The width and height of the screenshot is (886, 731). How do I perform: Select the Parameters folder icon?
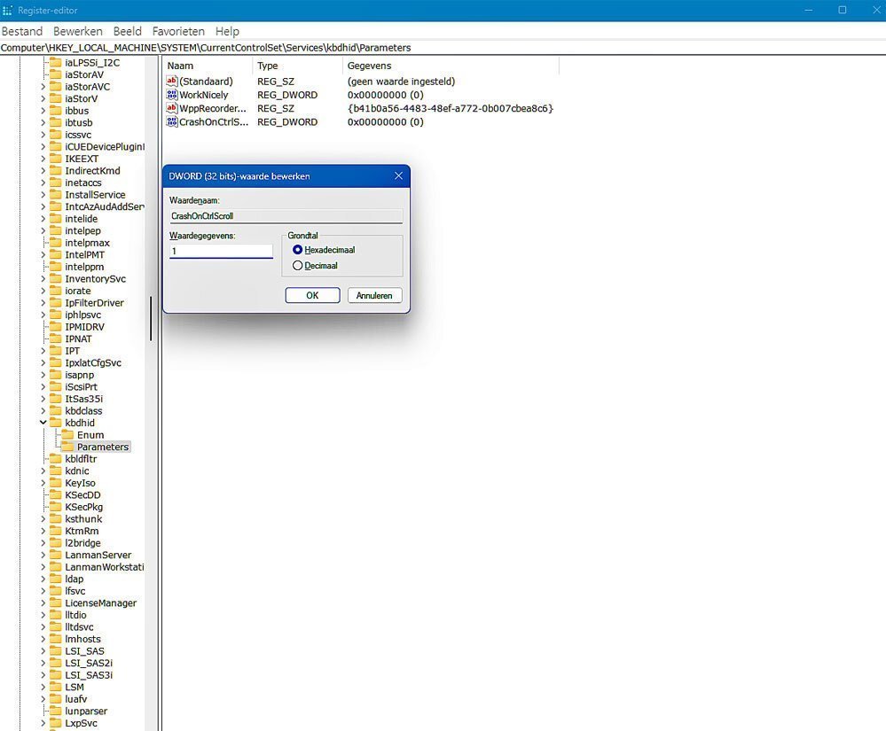pos(67,447)
